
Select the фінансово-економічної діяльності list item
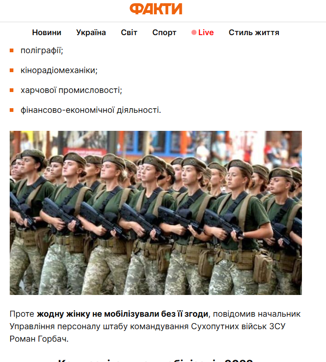pos(91,110)
